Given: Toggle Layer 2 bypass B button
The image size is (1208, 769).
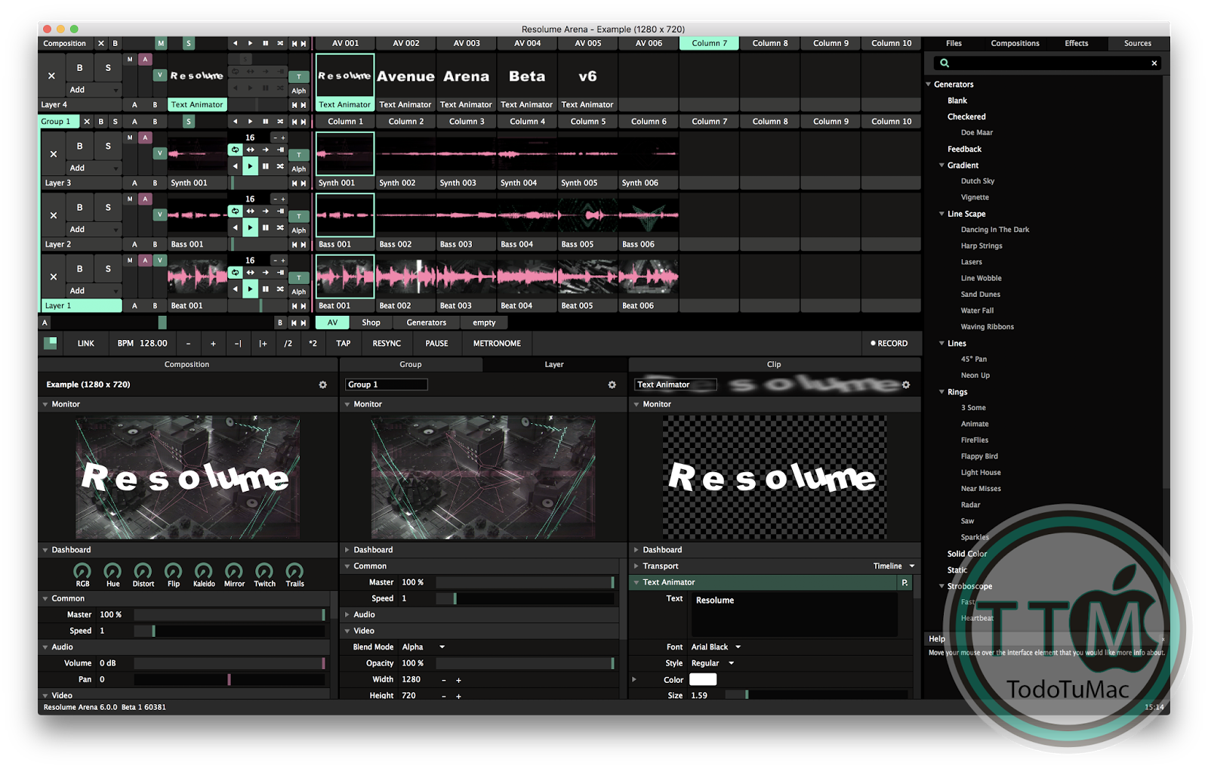Looking at the screenshot, I should [79, 208].
